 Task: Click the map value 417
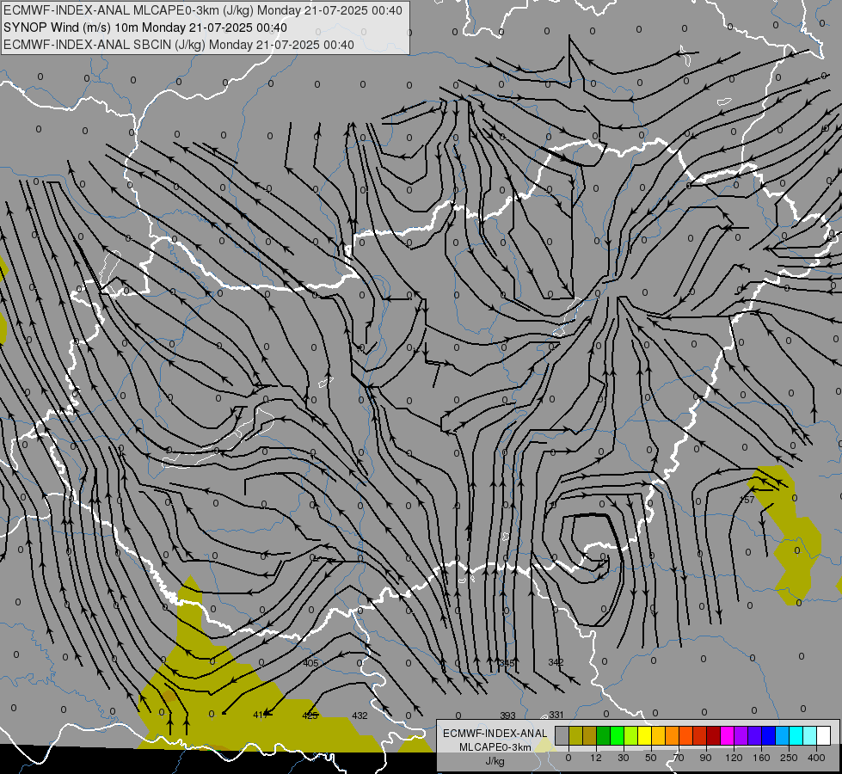(261, 715)
